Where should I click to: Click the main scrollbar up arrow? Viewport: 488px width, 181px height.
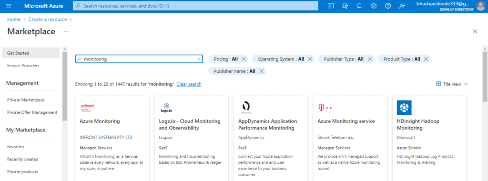(485, 49)
